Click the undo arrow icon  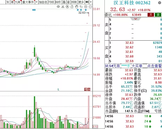81,7
